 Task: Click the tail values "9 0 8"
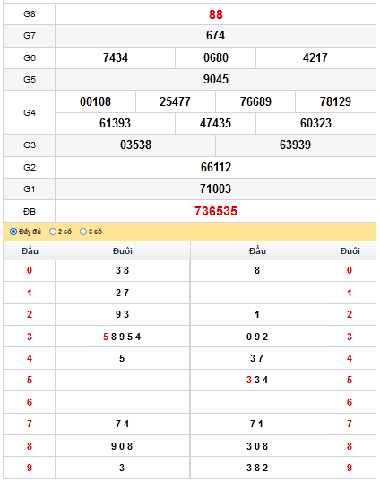[122, 446]
